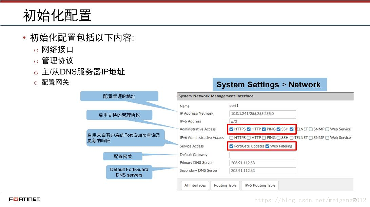The image size is (370, 207).
Task: Enable HTTP under IPv6 Administrative Access
Action: click(x=249, y=138)
